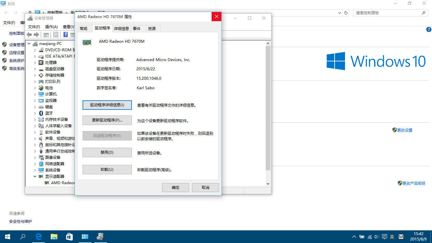
Task: Click the Wi-Fi network icon in system tray
Action: 370,237
